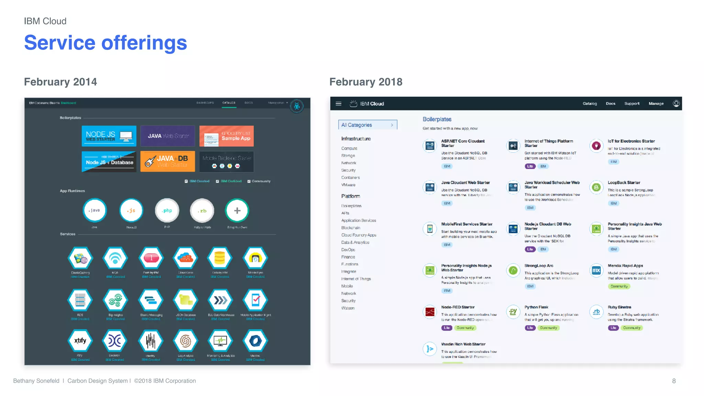704x396 pixels.
Task: Open the Xtify service icon
Action: click(80, 341)
